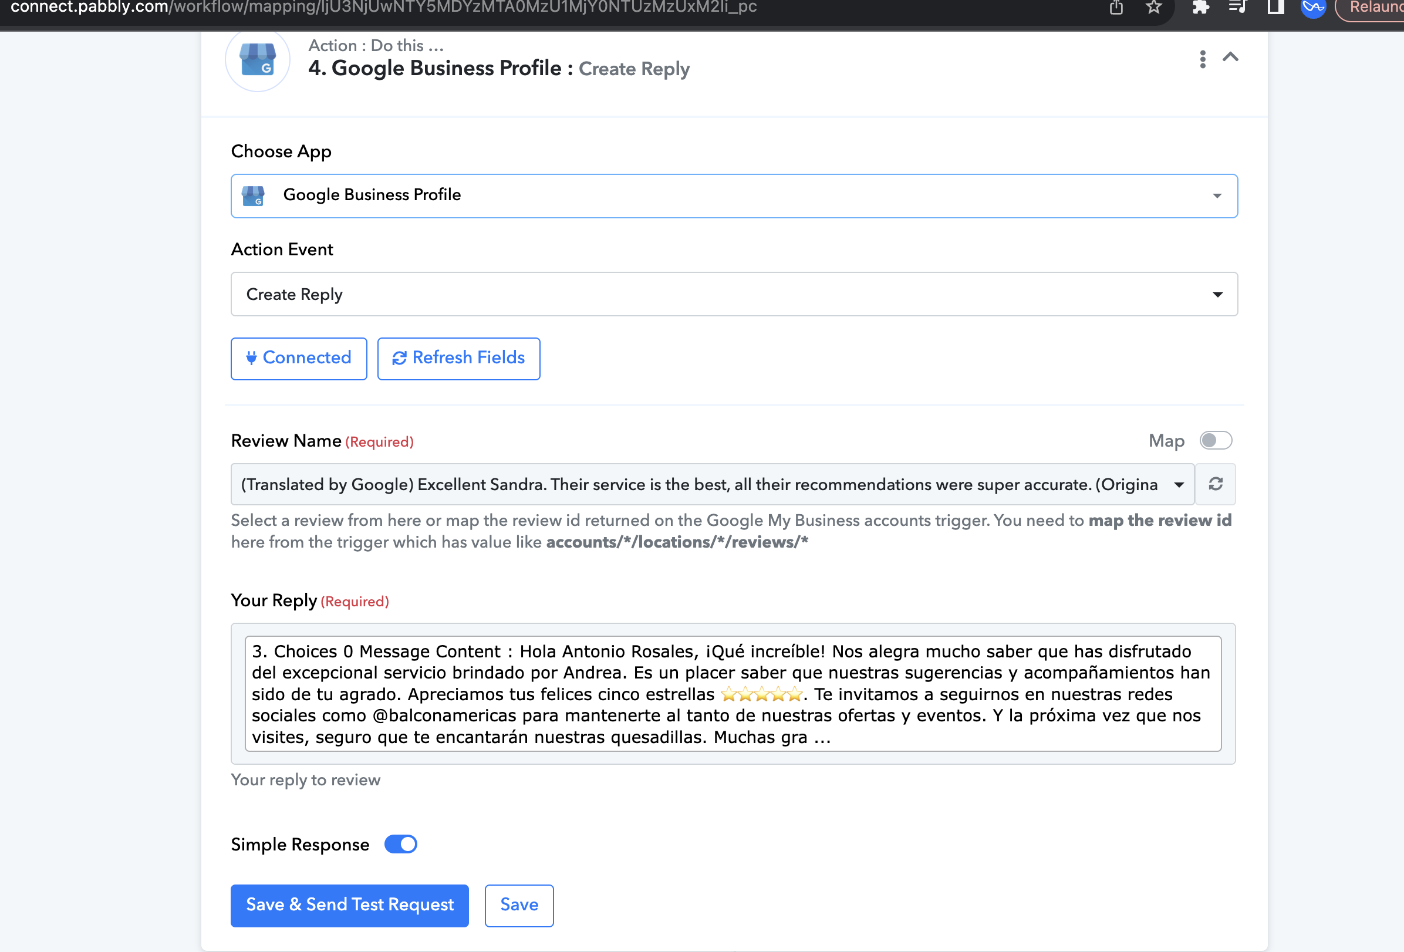Click the connect.pabbly.com address bar URL
The image size is (1404, 952).
pos(384,7)
